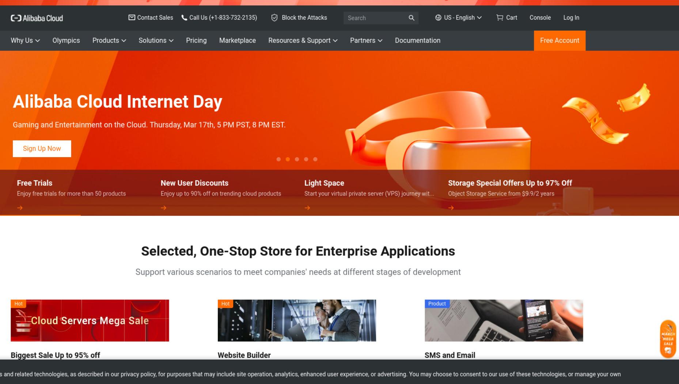Open the SMS and Email card image
This screenshot has height=384, width=679.
click(x=504, y=321)
